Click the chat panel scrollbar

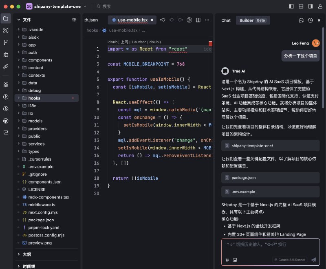(x=323, y=68)
